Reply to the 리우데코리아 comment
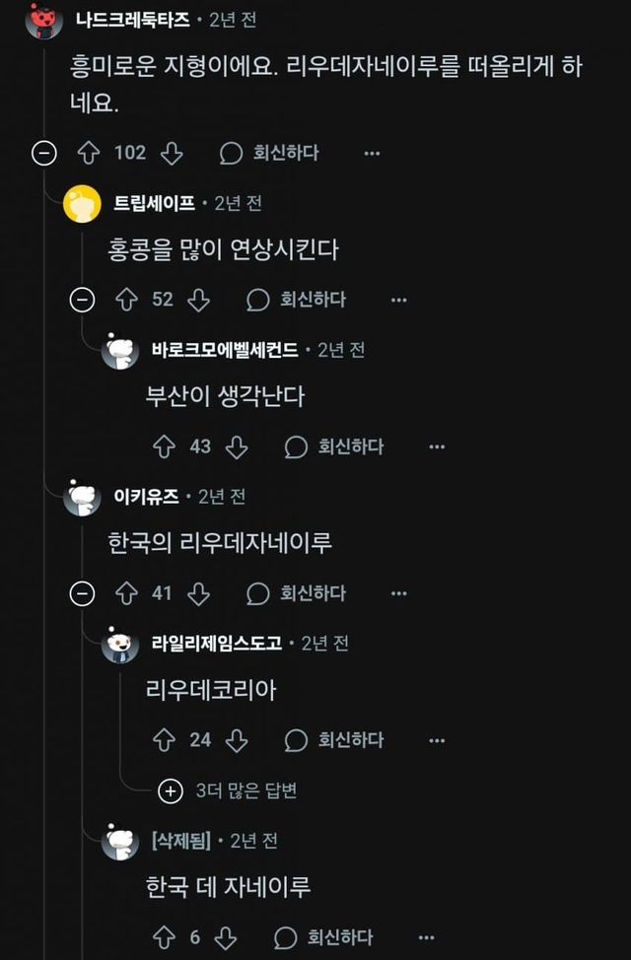The width and height of the screenshot is (631, 960). [334, 740]
